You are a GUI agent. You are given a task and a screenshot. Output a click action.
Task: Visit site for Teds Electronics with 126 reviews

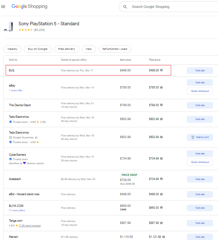200,119
